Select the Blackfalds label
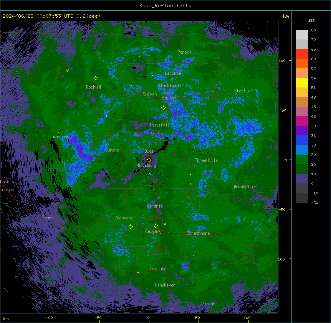The width and height of the screenshot is (331, 323). tap(169, 86)
